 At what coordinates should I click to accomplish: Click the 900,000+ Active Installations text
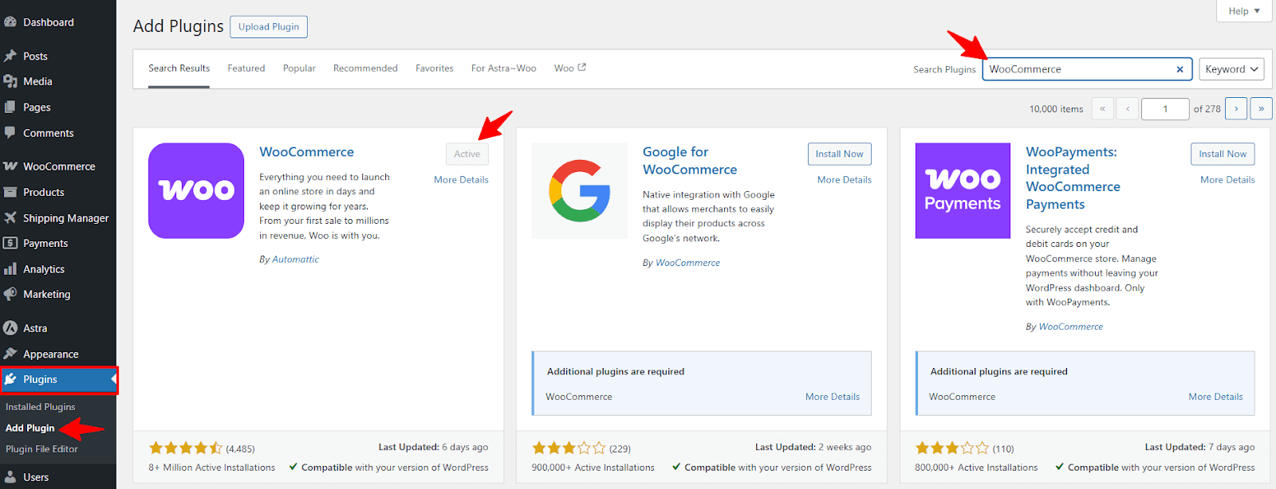point(593,467)
